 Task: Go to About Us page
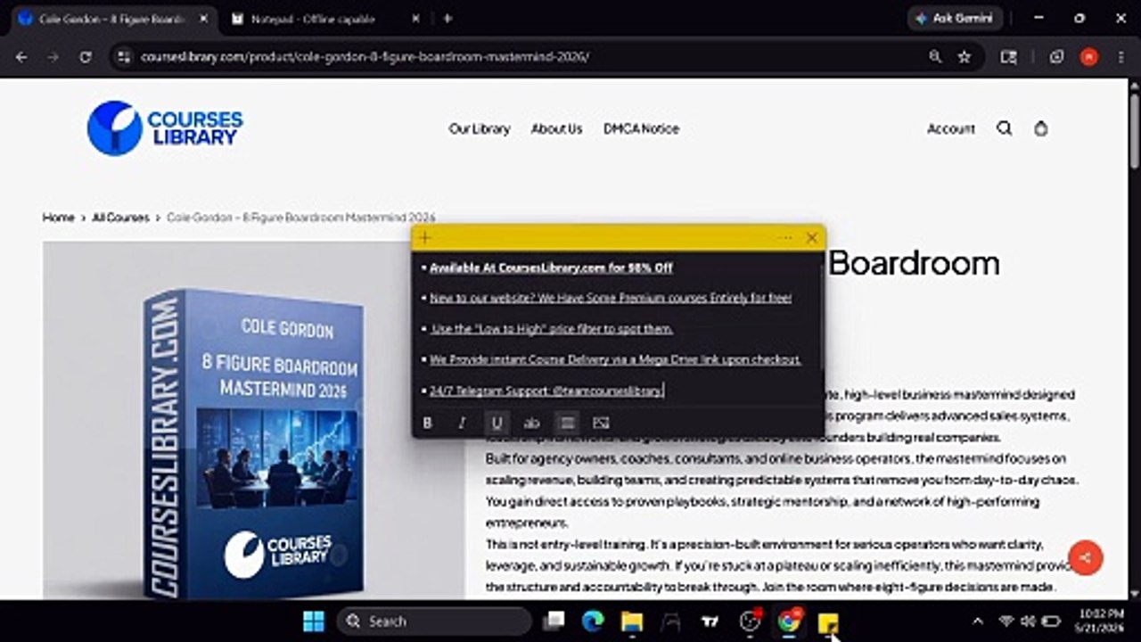[x=556, y=128]
